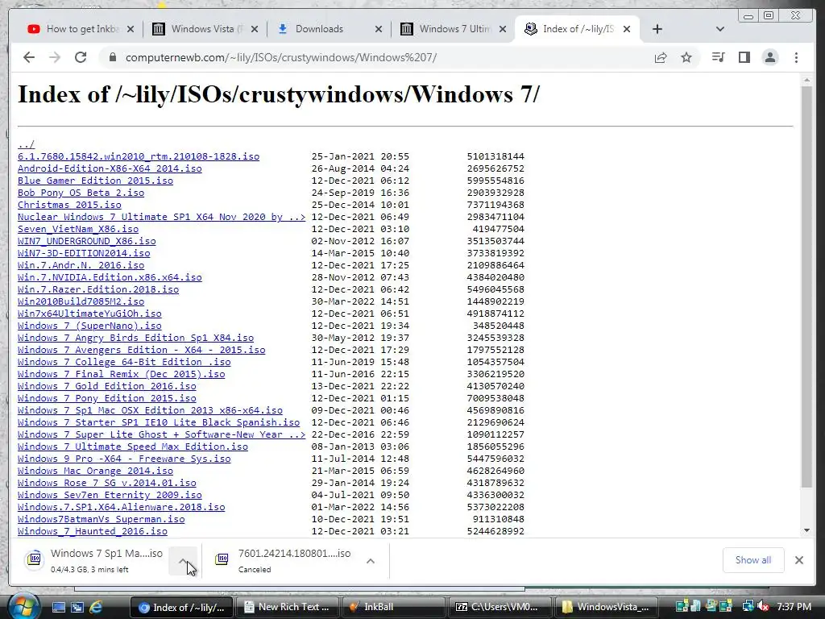The width and height of the screenshot is (825, 619).
Task: Share this page using share icon
Action: point(661,57)
